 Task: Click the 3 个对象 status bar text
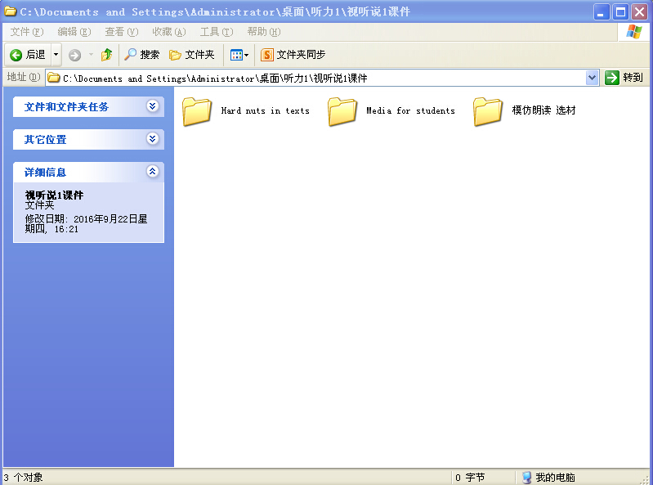[x=24, y=478]
